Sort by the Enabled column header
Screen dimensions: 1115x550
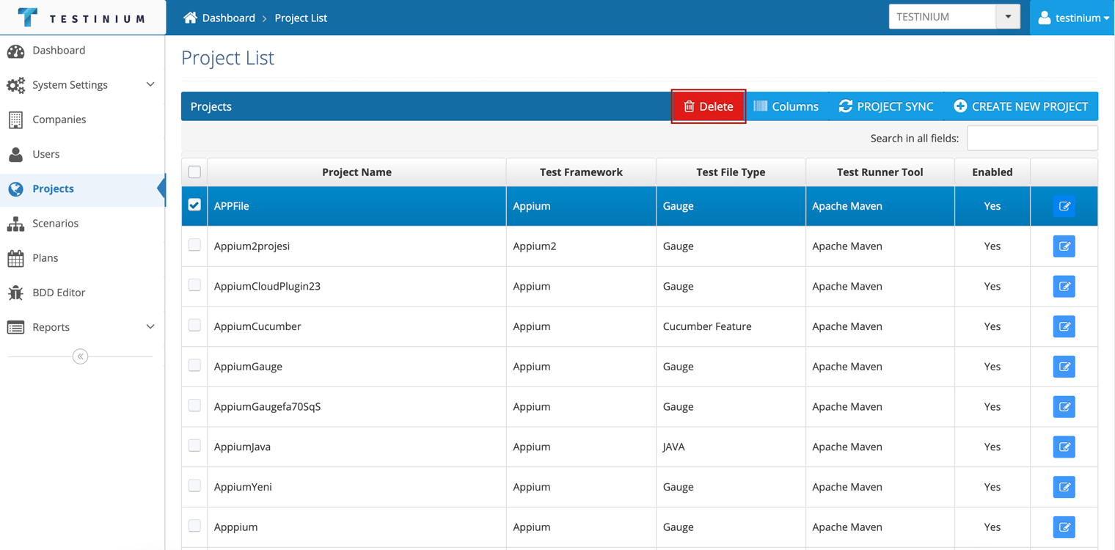992,172
